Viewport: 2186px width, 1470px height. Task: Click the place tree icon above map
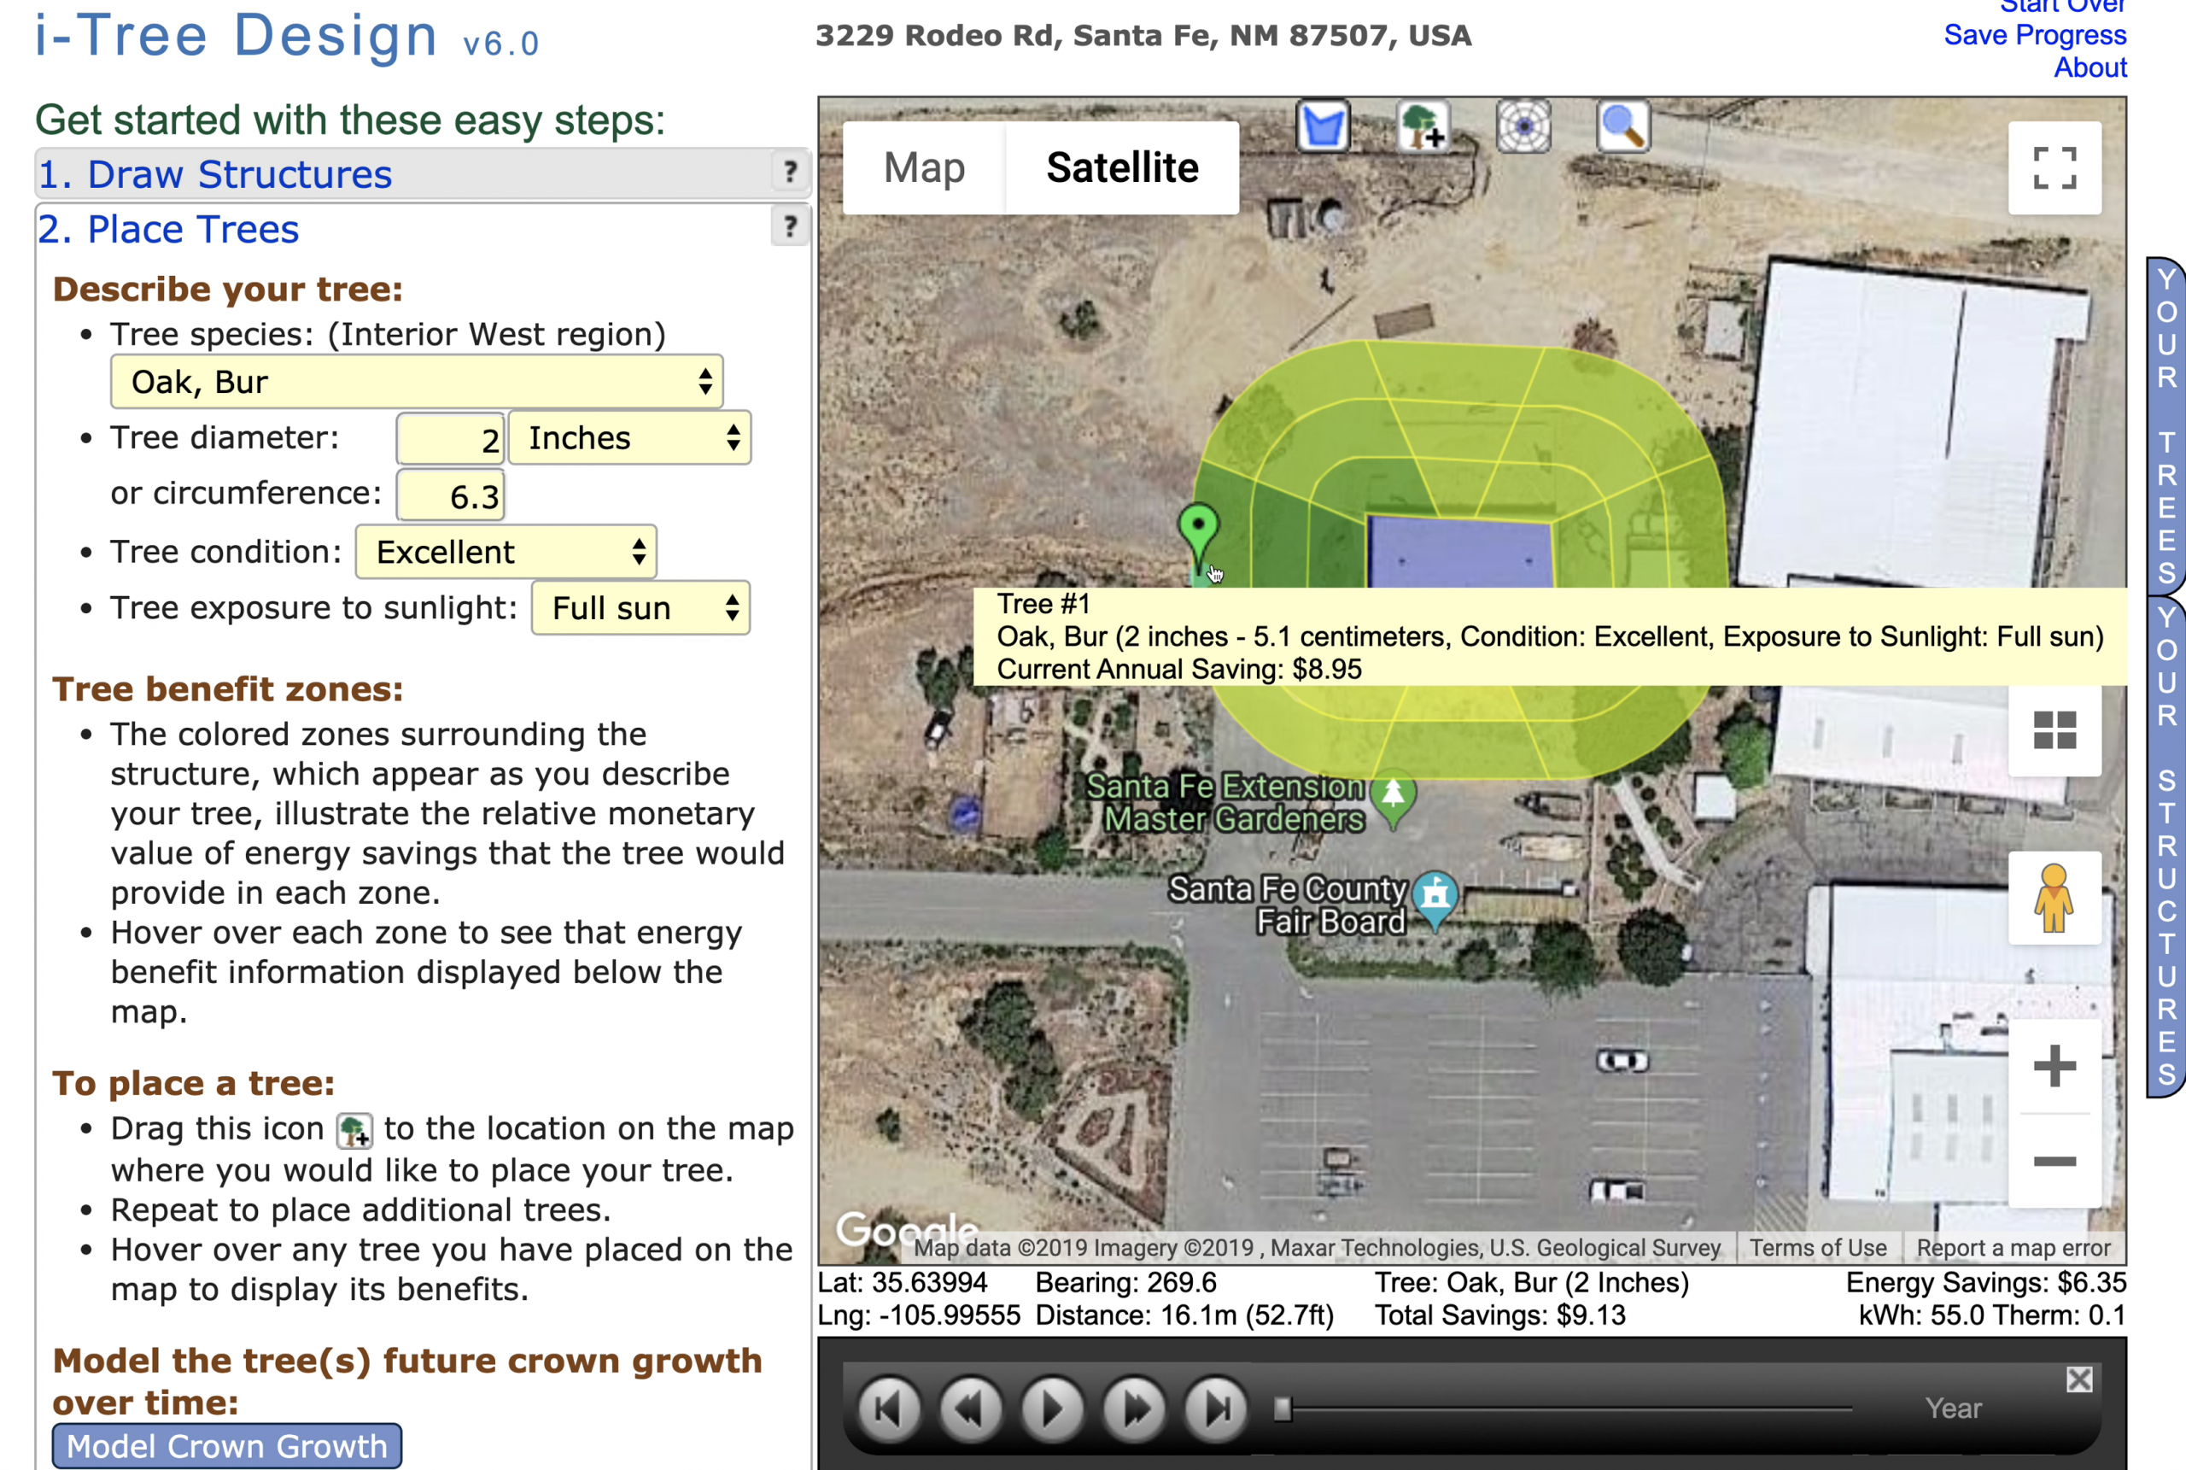tap(1423, 126)
